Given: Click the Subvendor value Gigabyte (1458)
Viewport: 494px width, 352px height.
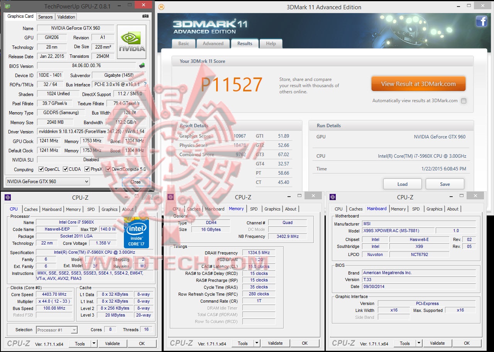Looking at the screenshot, I should tap(119, 75).
